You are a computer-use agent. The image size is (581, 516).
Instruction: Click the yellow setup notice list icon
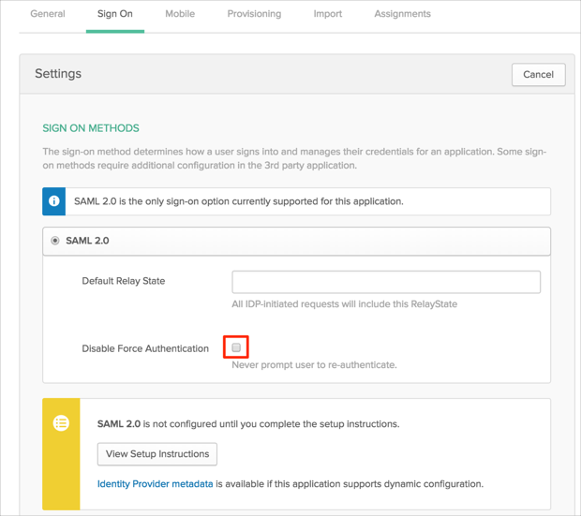point(61,423)
